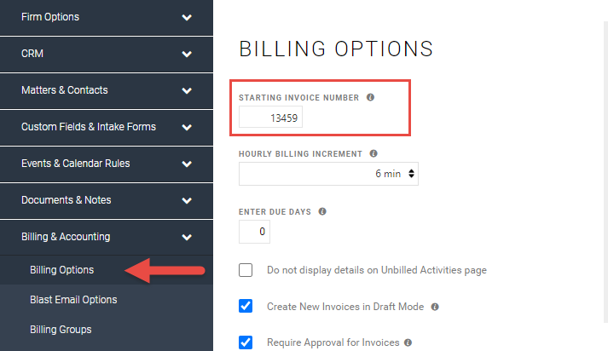Click info icon beside Starting Invoice Number
This screenshot has height=351, width=608.
[x=370, y=97]
